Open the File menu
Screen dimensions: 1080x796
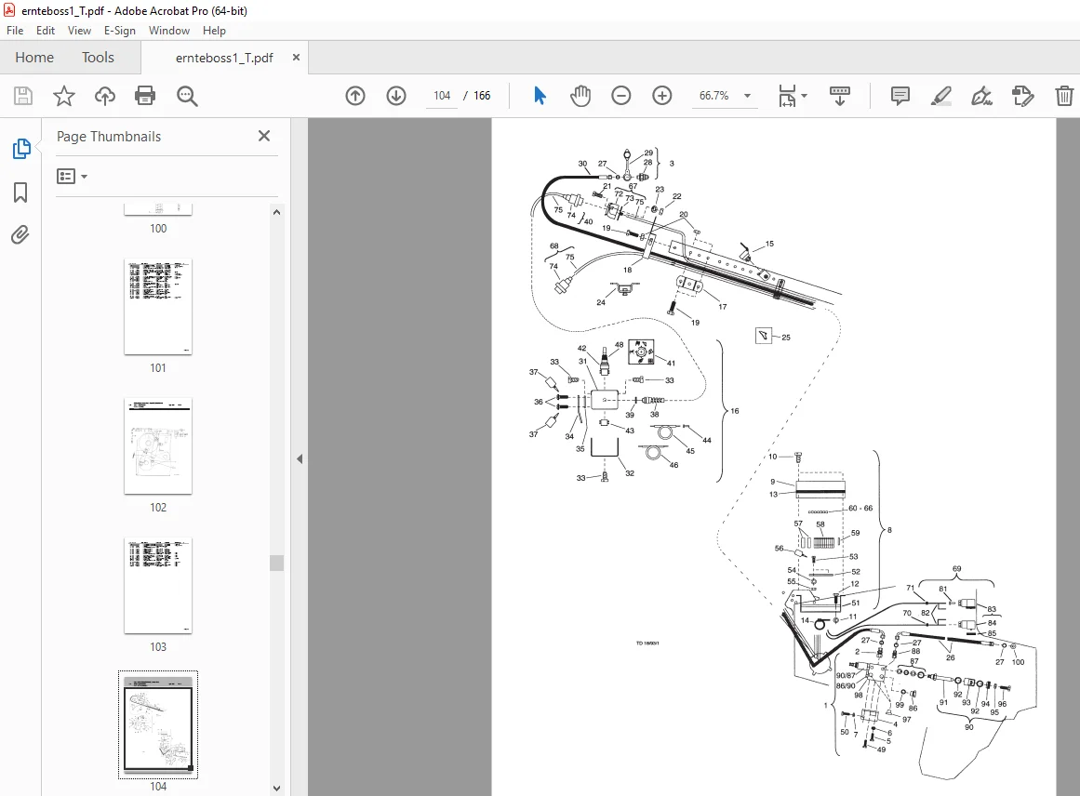[x=15, y=31]
